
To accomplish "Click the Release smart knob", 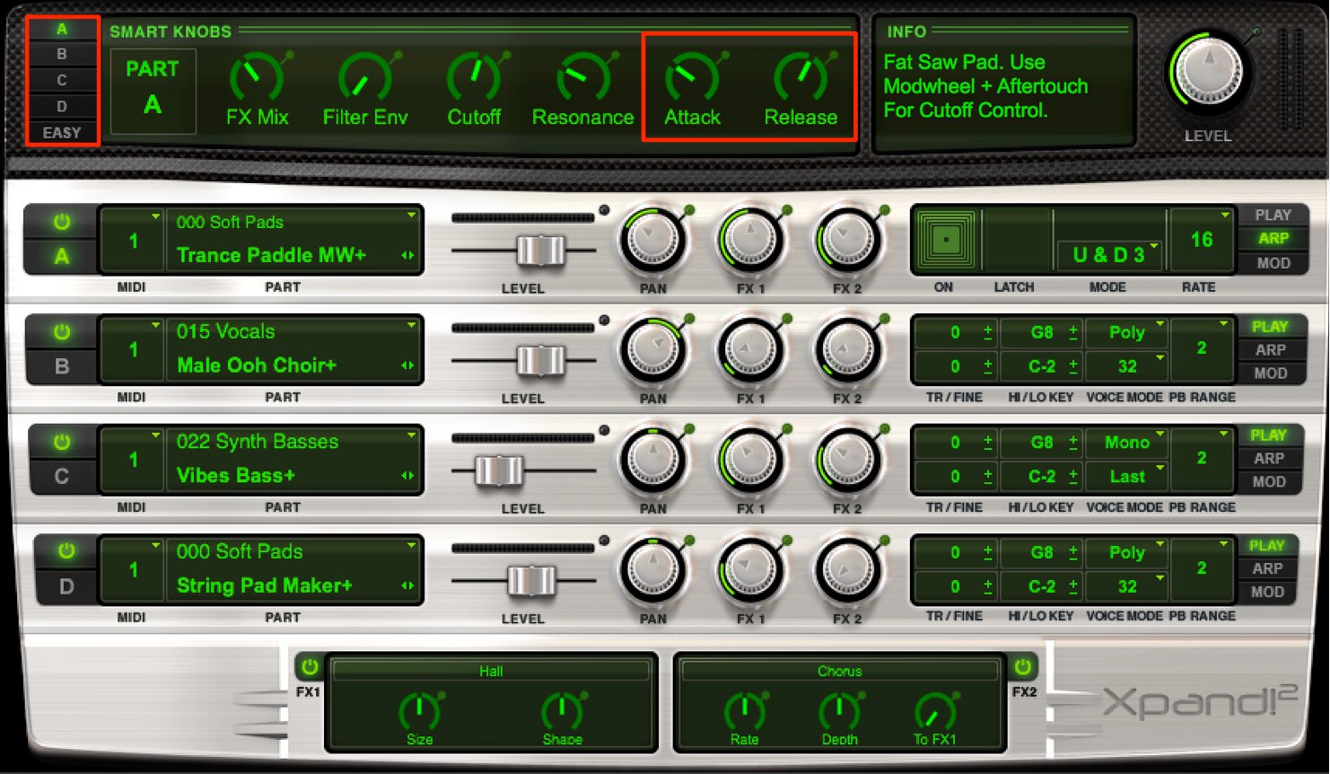I will 801,79.
